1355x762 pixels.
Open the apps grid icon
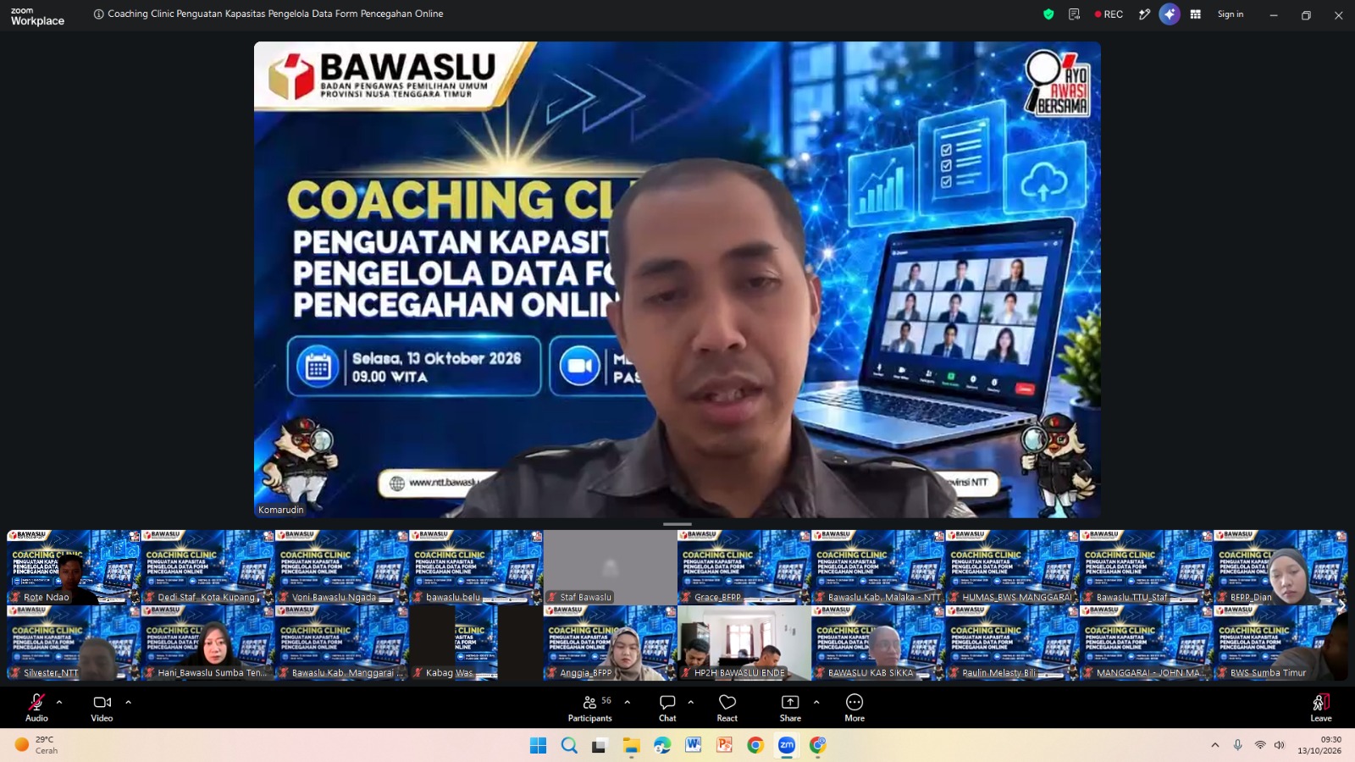[x=1196, y=14]
